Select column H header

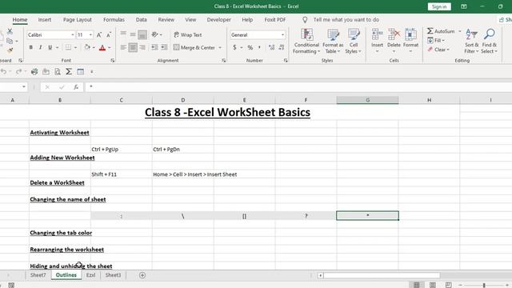tap(429, 100)
